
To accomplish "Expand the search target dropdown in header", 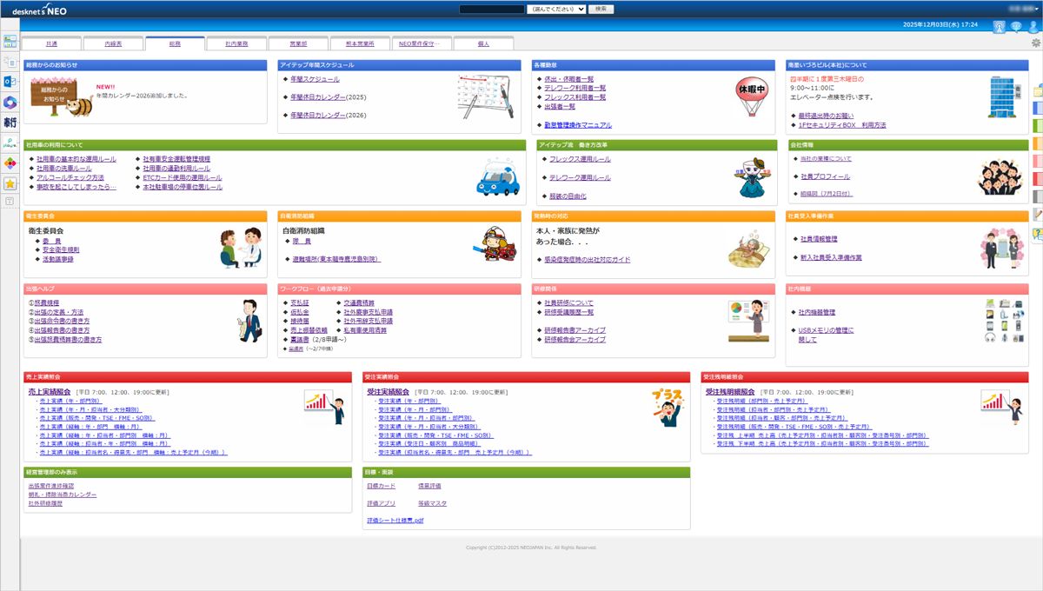I will 556,10.
